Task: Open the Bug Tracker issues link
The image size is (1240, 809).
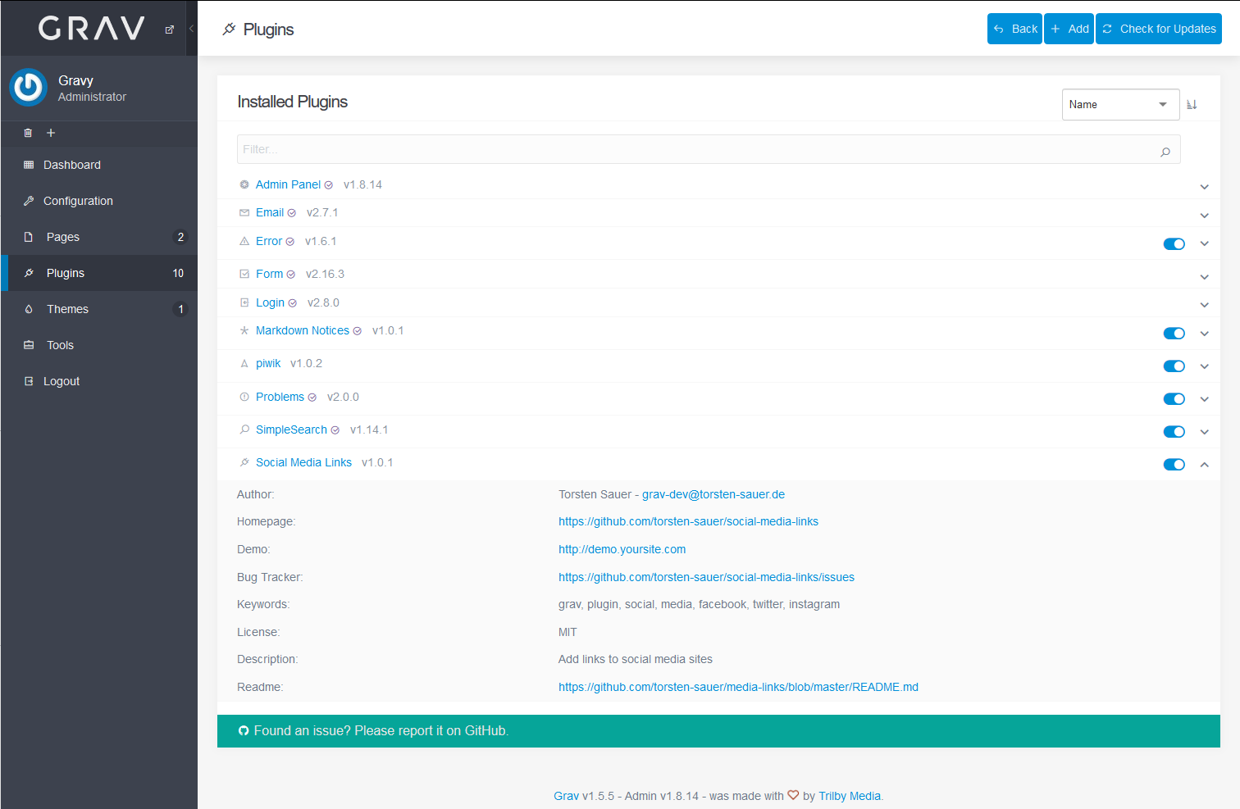Action: (x=706, y=577)
